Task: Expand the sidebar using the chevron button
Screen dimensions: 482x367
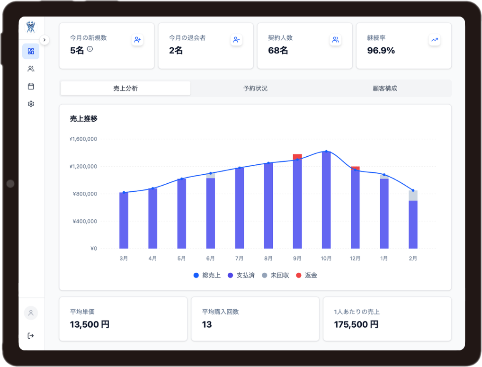Action: [x=45, y=40]
